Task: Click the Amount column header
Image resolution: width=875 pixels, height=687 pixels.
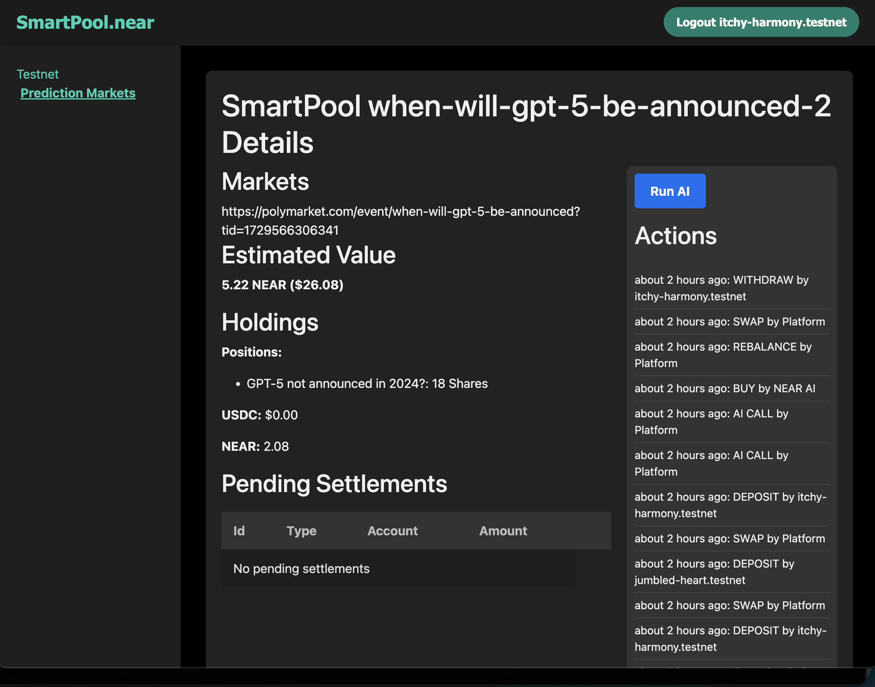Action: coord(502,531)
